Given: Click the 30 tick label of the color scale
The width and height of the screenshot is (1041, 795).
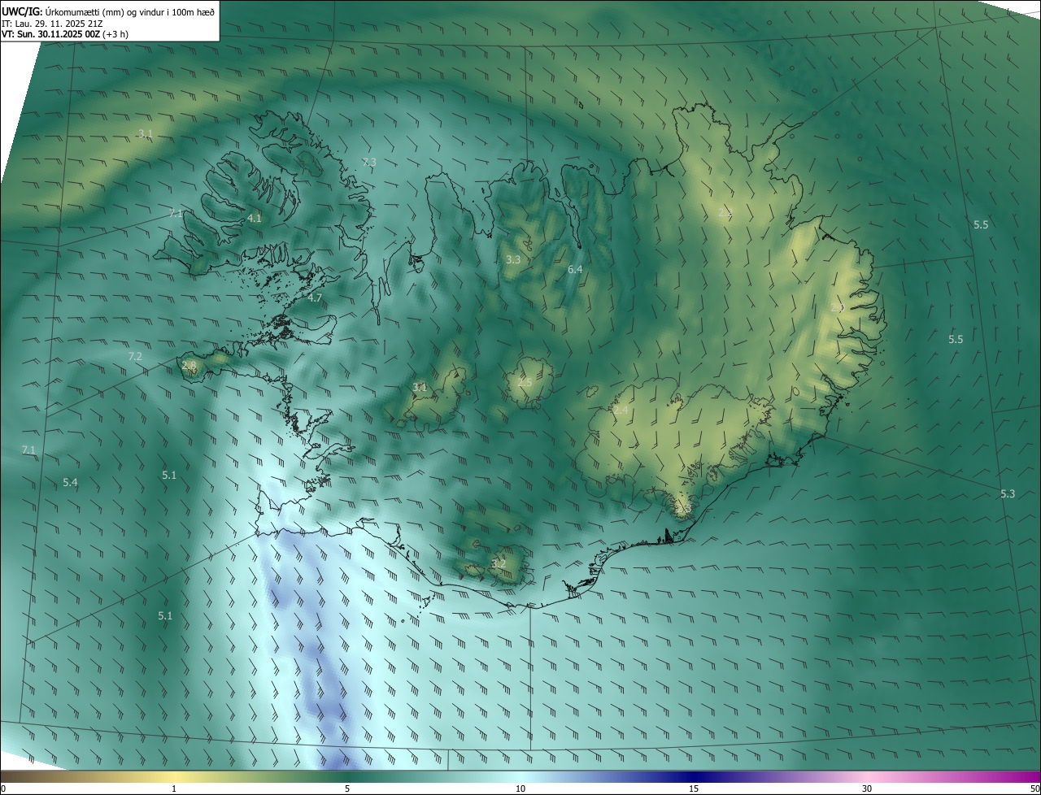Looking at the screenshot, I should pos(867,789).
